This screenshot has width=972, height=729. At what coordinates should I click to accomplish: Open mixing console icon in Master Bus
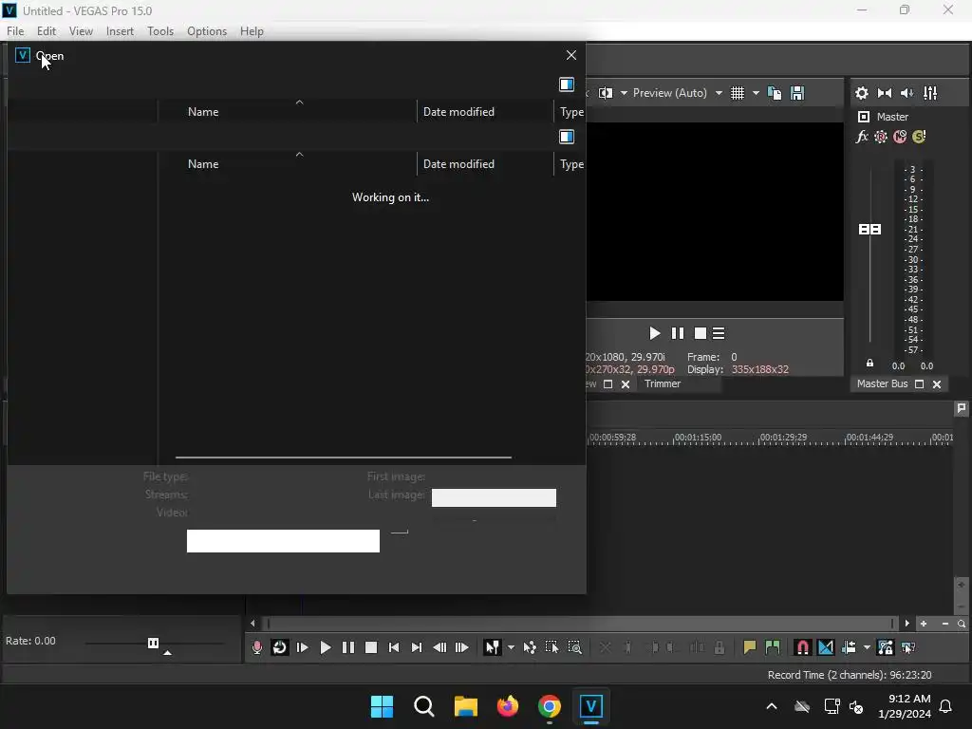pos(930,93)
